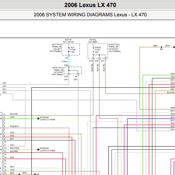Click the vertical 'BLU/YEL' label under D38
The image size is (175, 175).
[98, 67]
